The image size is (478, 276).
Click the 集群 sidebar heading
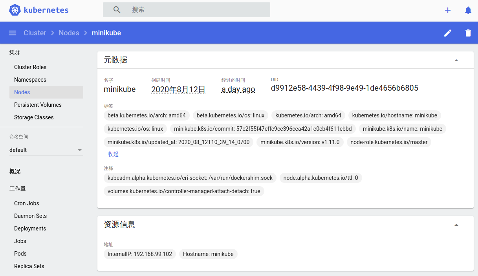coord(15,52)
